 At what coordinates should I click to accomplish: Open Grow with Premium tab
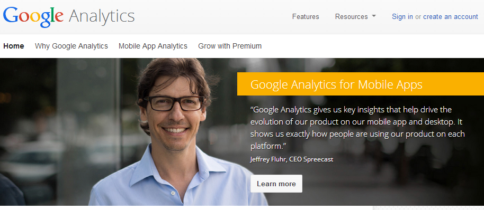click(x=230, y=46)
